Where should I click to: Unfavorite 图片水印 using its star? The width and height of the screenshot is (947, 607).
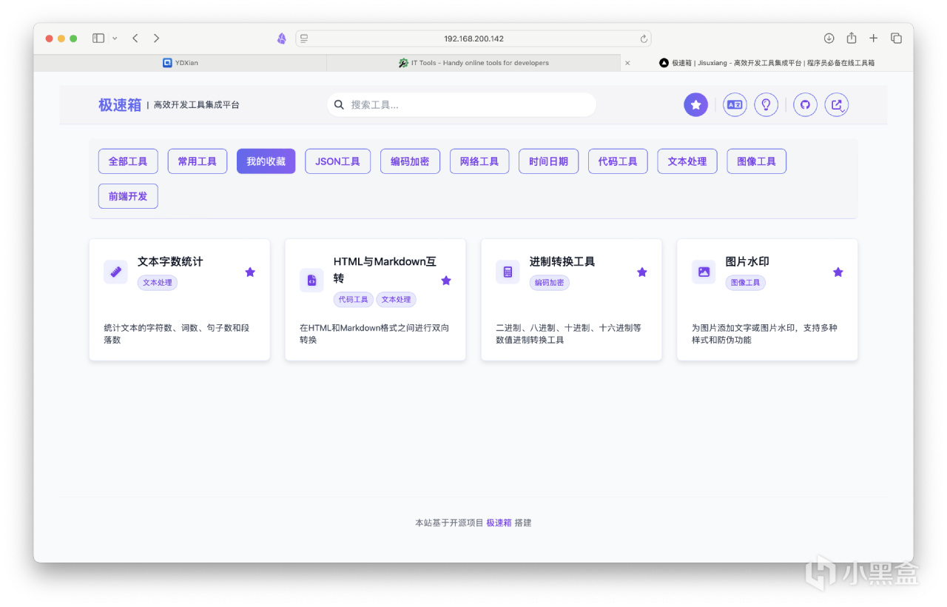(x=838, y=272)
